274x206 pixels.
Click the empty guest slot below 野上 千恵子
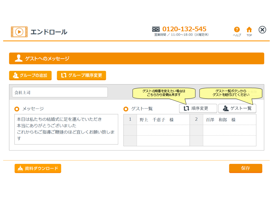point(163,130)
